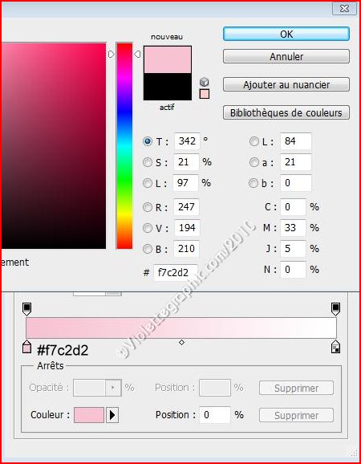Select the Lab a radio button
Viewport: 361px width, 464px height.
click(x=254, y=162)
